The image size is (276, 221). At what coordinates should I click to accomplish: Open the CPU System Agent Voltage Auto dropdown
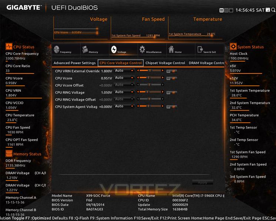pyautogui.click(x=124, y=106)
